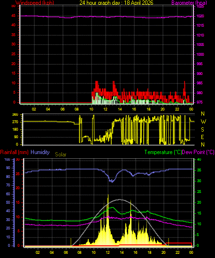Click the 25 value on windspeed axis
The width and height of the screenshot is (215, 258).
coord(13,54)
